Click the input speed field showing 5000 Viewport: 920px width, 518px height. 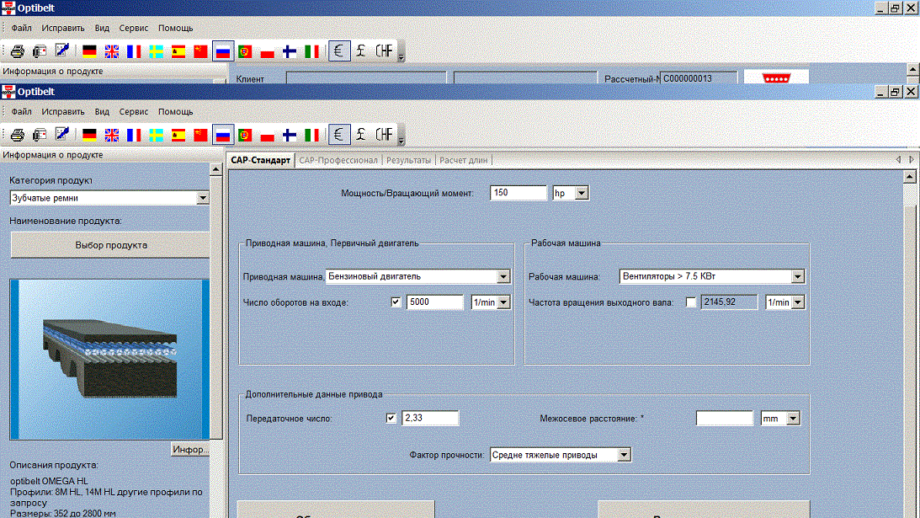[x=435, y=302]
